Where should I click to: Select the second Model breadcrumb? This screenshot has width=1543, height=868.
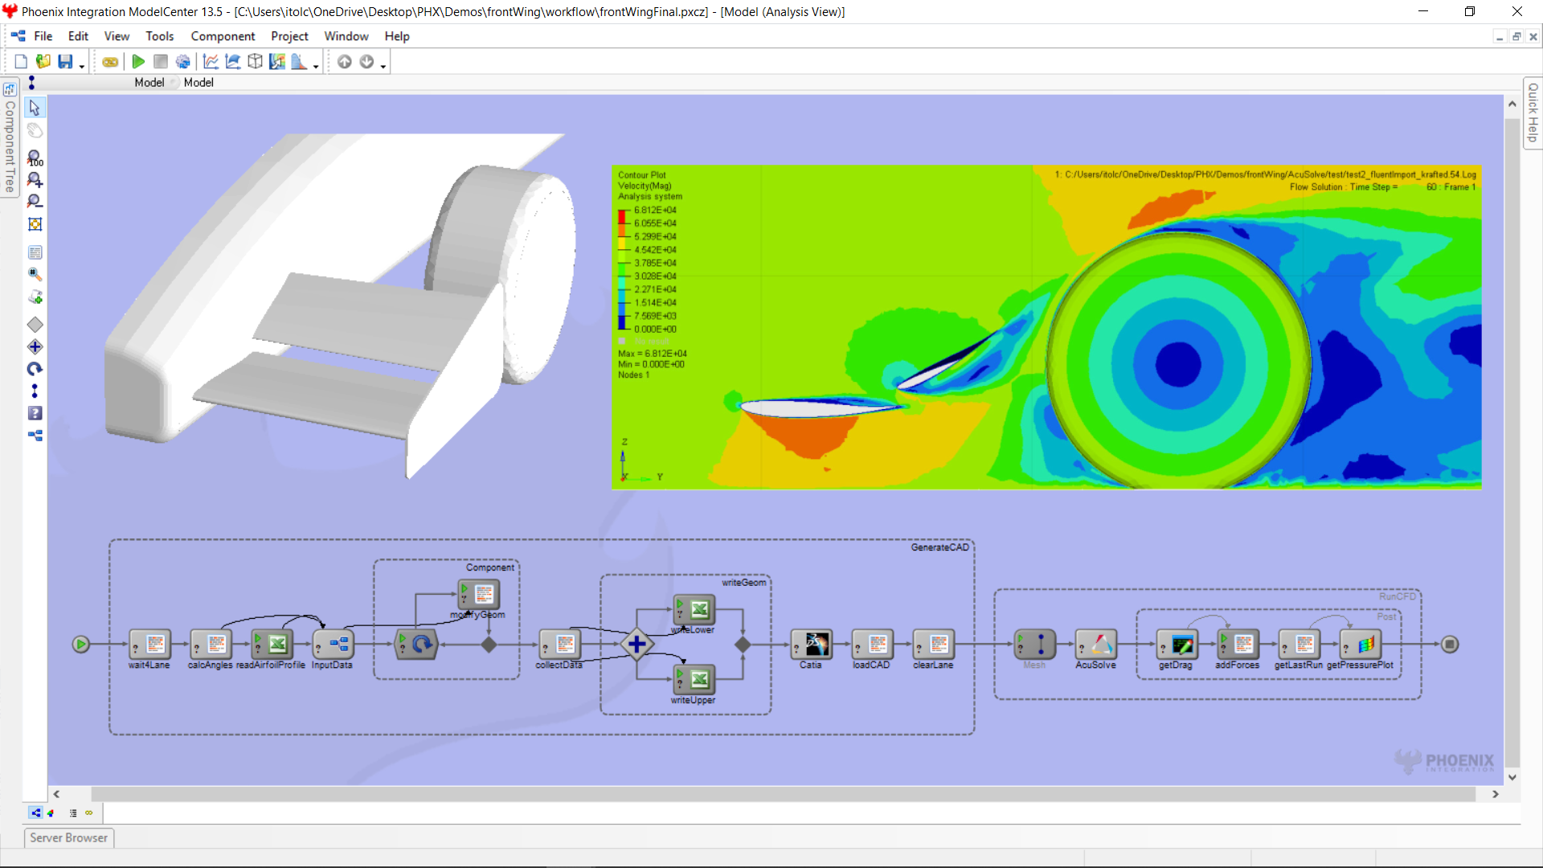199,82
